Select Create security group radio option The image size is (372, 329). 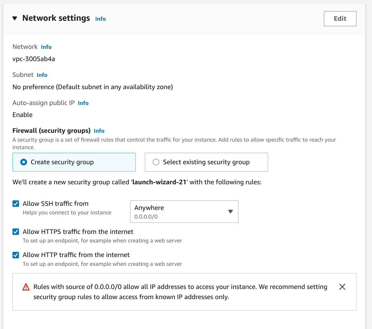[x=74, y=162]
